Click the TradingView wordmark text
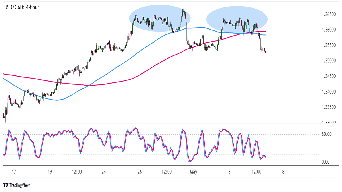The height and width of the screenshot is (192, 342). click(x=19, y=185)
